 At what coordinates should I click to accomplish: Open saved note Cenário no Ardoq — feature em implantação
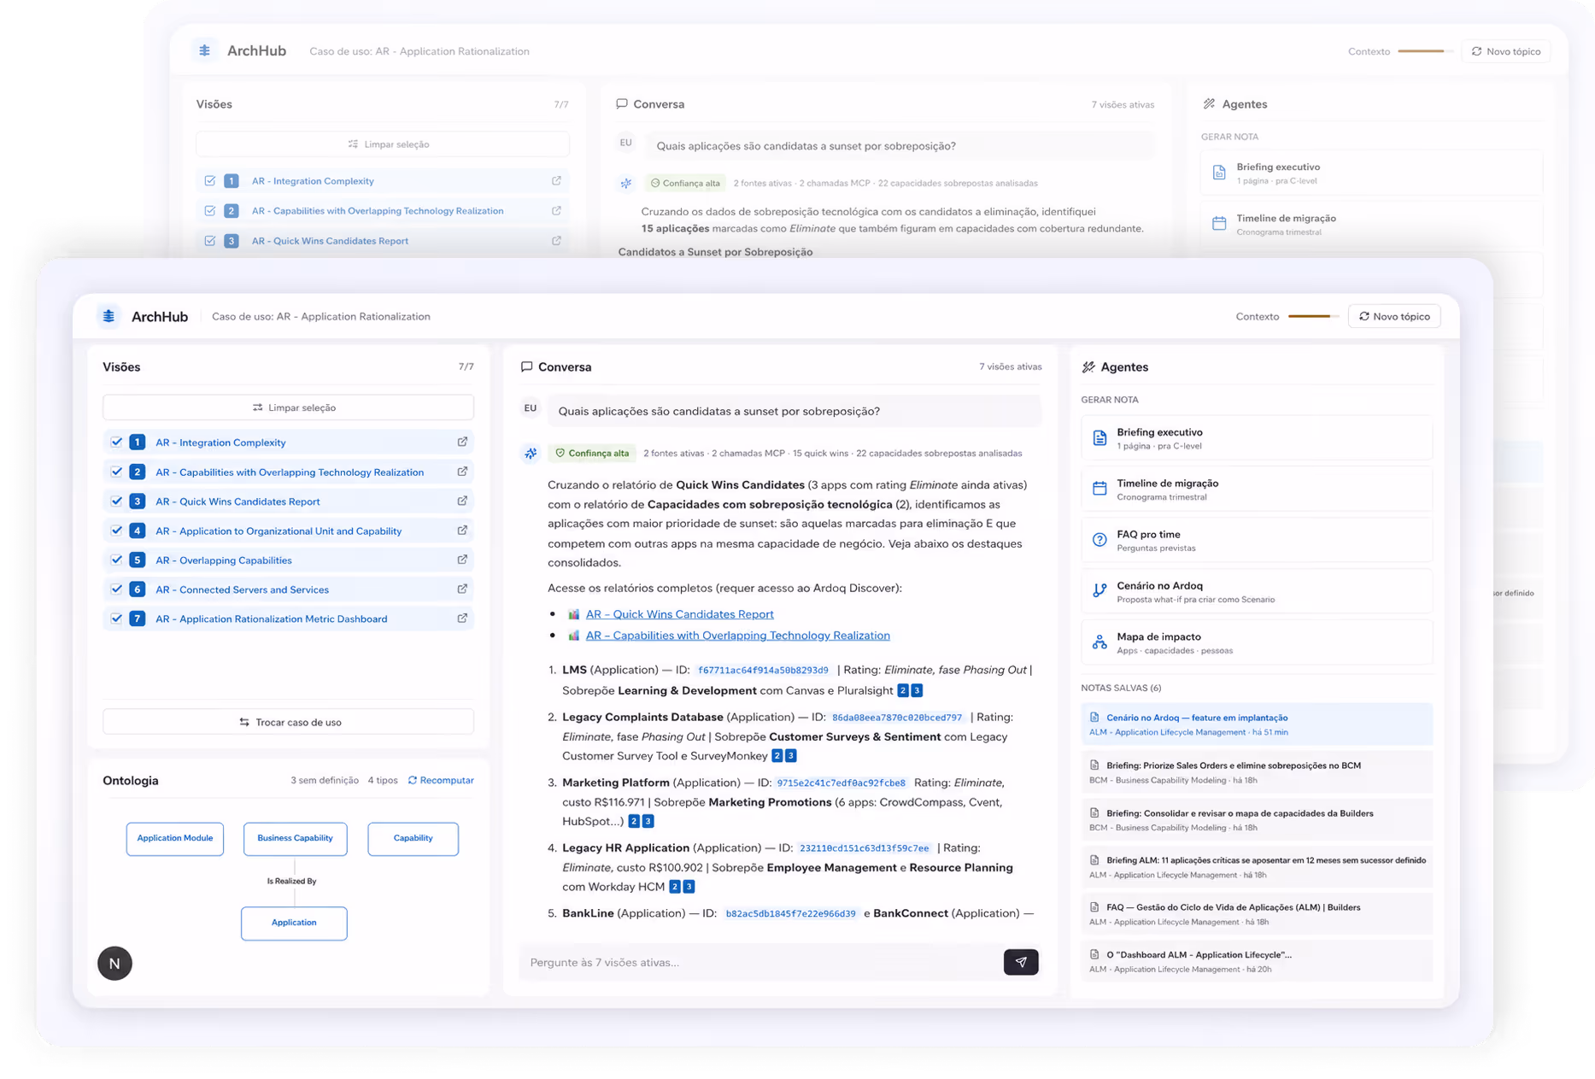coord(1257,724)
